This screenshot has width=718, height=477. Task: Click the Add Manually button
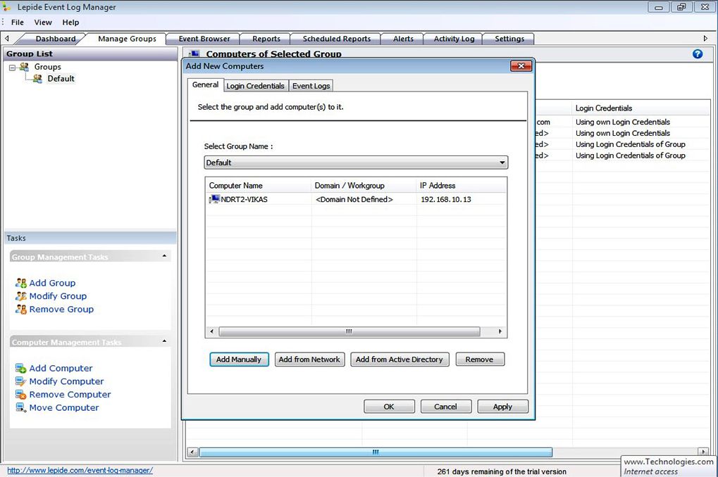239,360
